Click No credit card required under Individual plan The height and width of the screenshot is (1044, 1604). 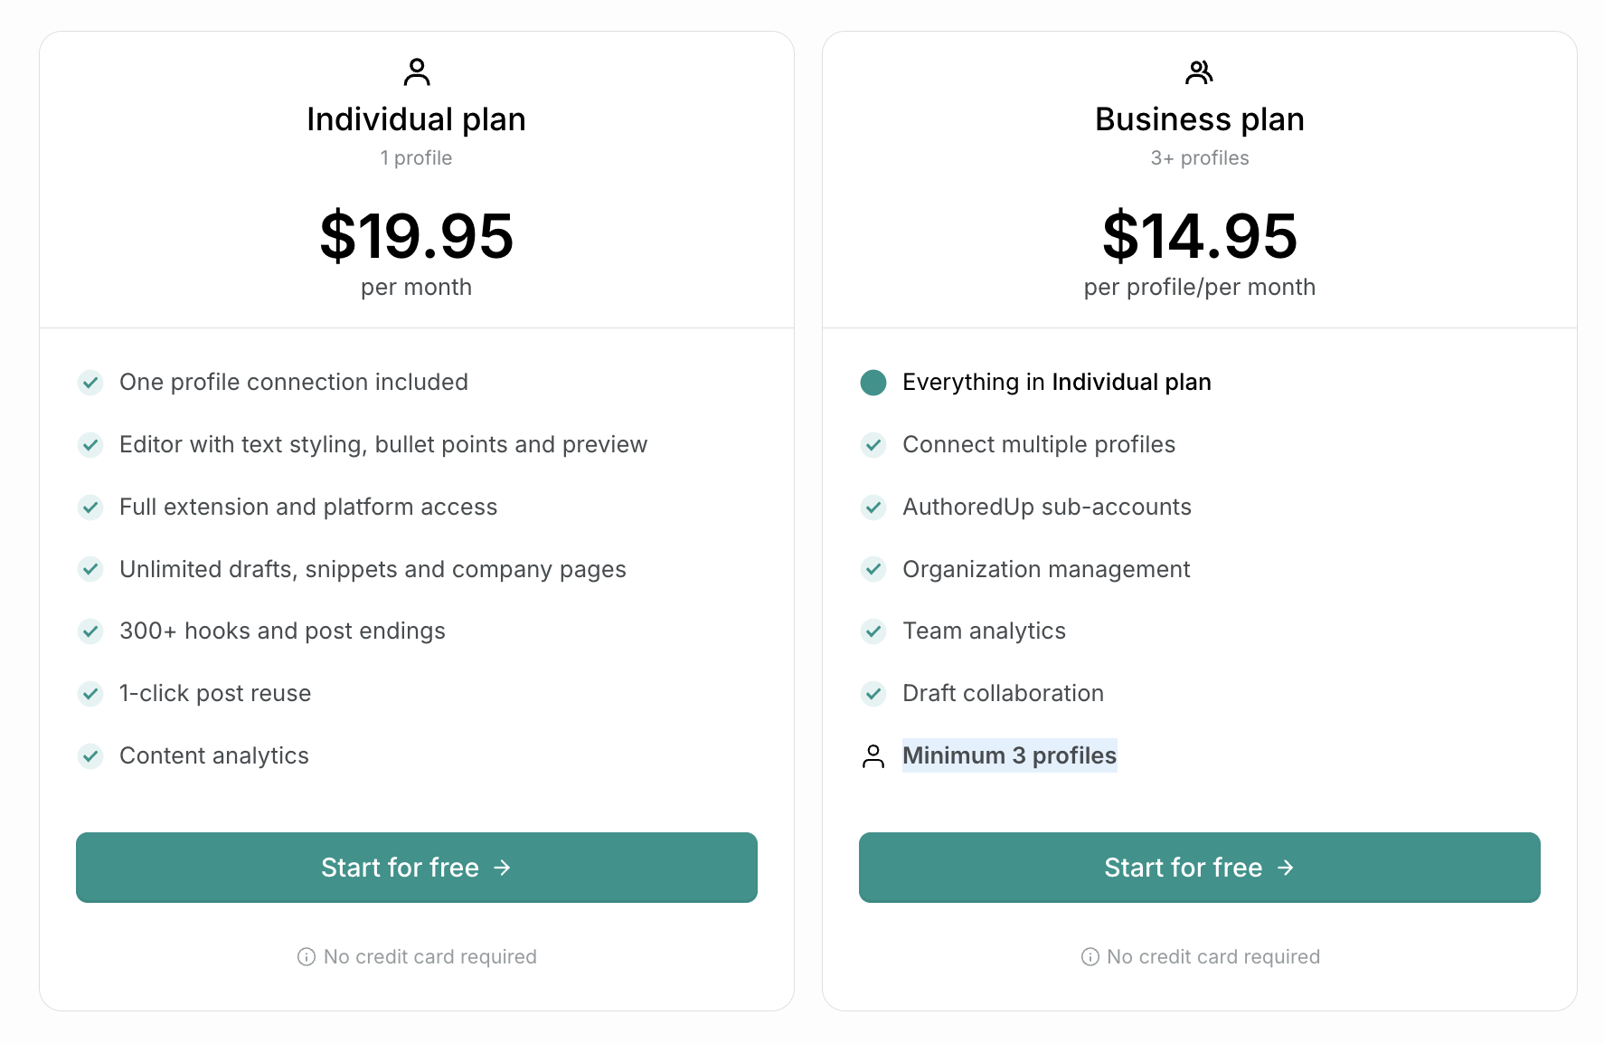pos(429,956)
